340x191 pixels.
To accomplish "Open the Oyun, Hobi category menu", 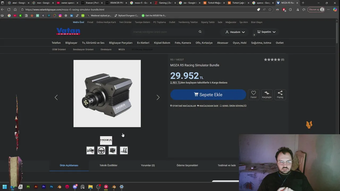I will coord(240,43).
